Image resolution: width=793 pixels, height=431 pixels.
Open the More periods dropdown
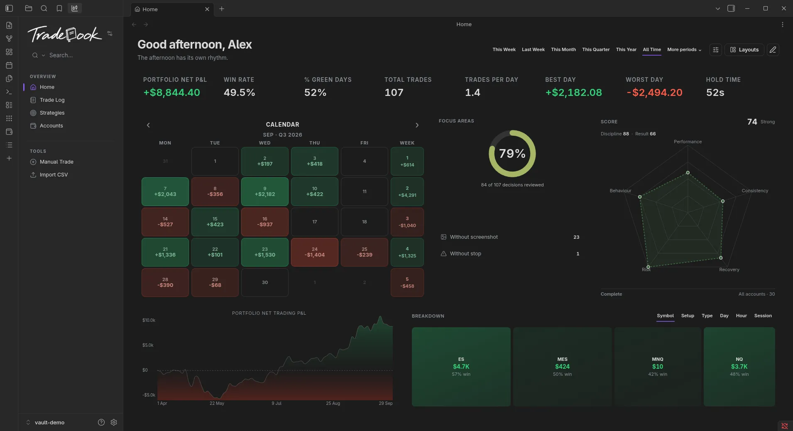[684, 49]
